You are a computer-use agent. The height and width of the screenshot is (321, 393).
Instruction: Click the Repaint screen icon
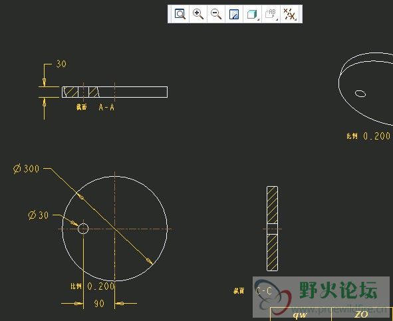(x=234, y=14)
